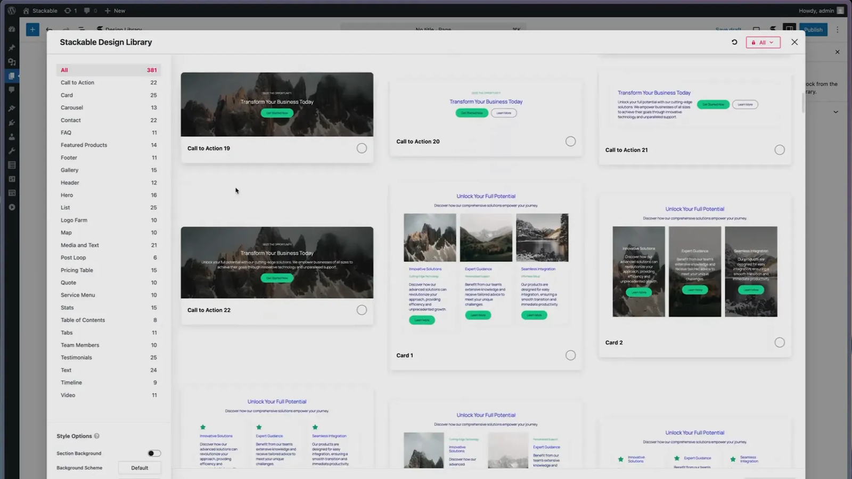Click the WordPress logo icon
Screen dimensions: 852x479
(x=11, y=11)
